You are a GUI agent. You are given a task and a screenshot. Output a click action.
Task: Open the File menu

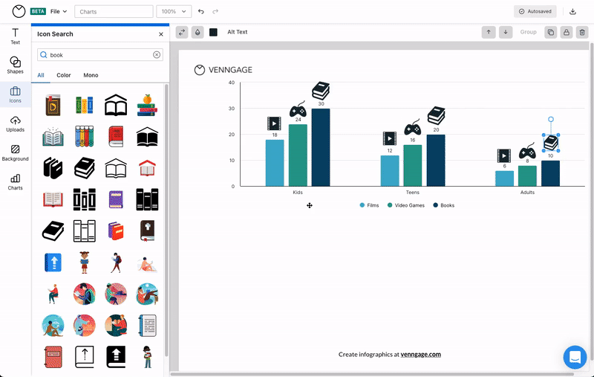pyautogui.click(x=59, y=11)
